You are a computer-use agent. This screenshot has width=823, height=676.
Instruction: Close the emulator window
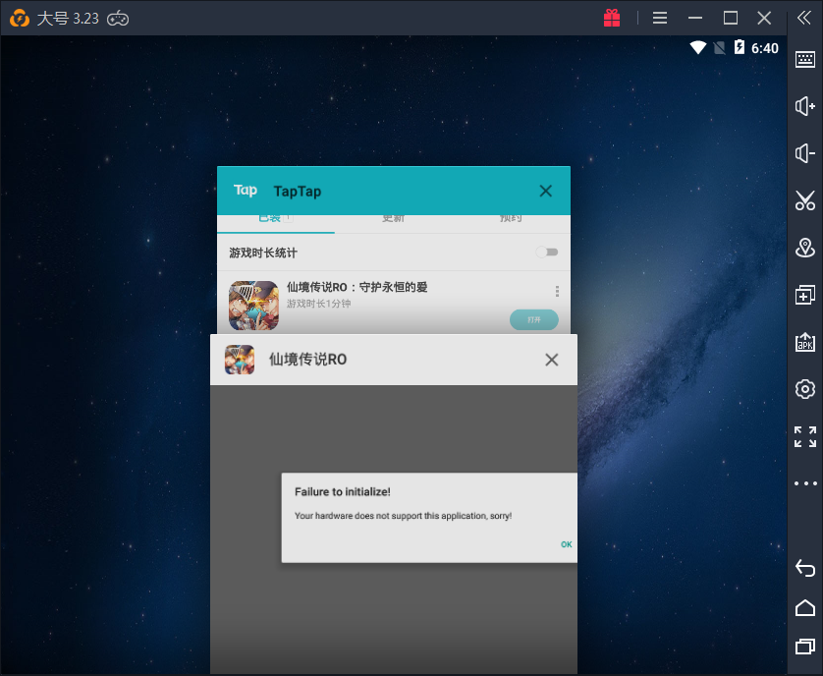click(x=764, y=18)
